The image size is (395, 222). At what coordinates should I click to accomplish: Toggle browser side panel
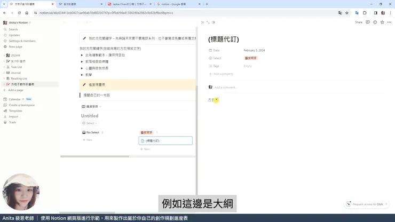(x=375, y=13)
